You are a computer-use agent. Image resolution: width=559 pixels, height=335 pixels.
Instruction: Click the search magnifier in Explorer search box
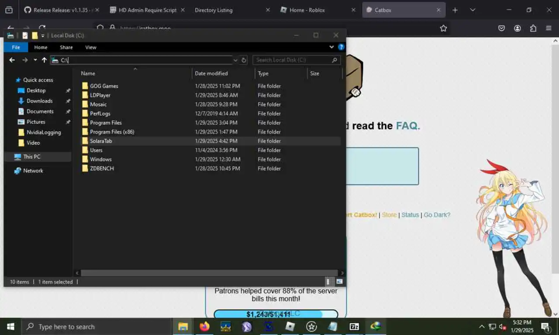(x=335, y=60)
